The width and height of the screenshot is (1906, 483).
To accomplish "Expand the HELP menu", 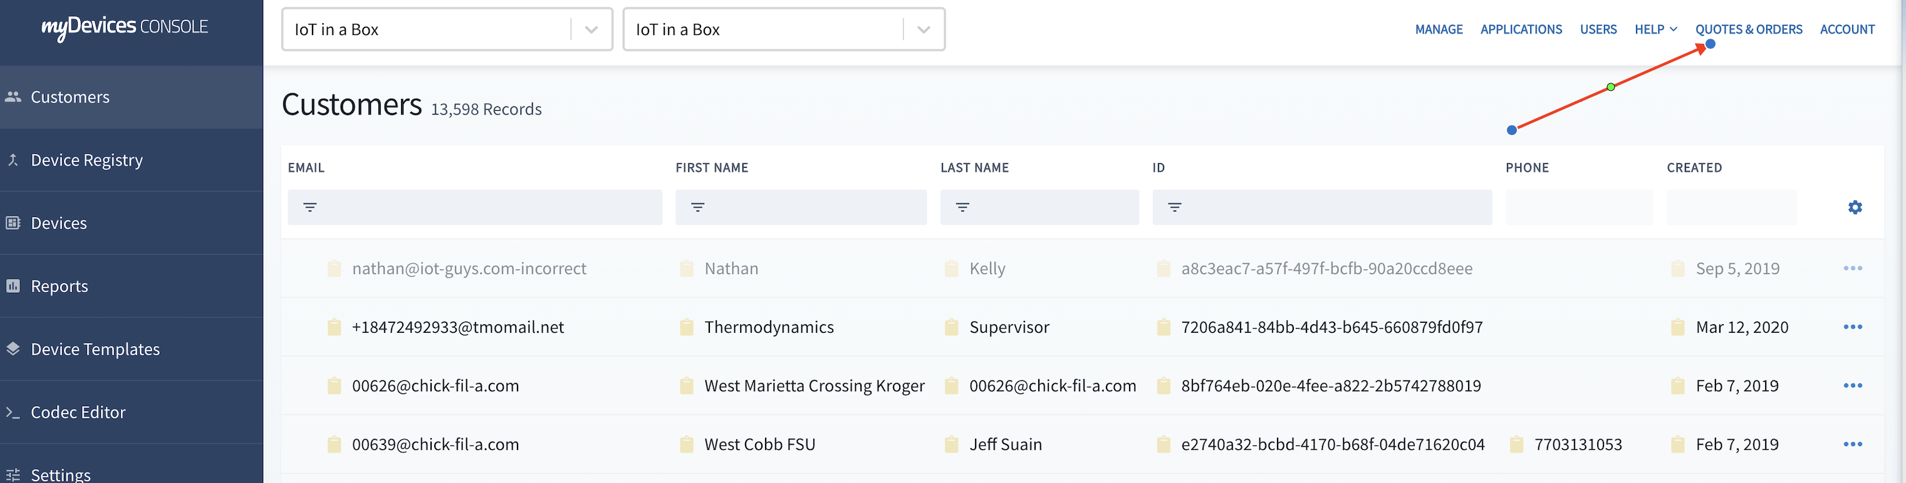I will [1655, 29].
